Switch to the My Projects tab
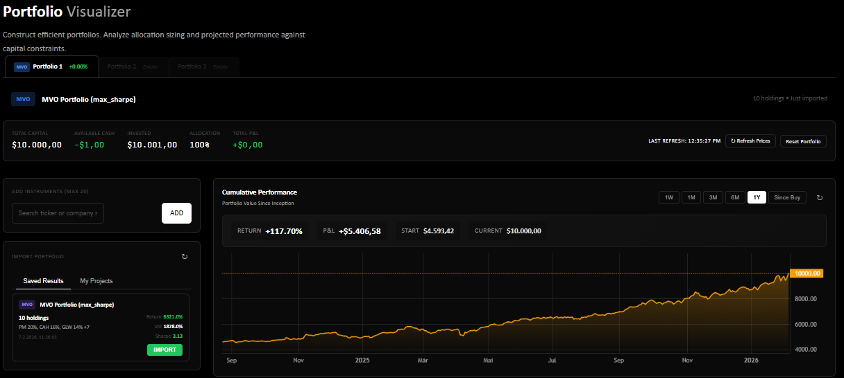The width and height of the screenshot is (844, 378). (96, 281)
